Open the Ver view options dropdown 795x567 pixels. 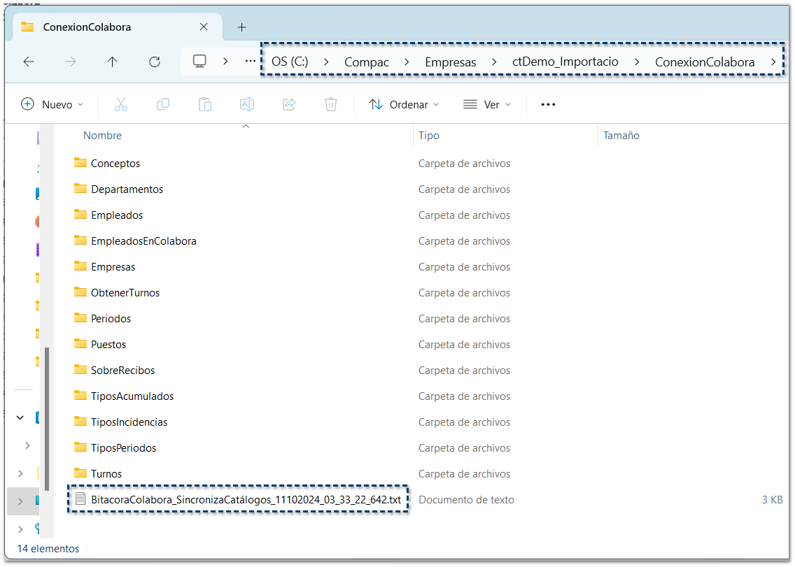click(488, 104)
